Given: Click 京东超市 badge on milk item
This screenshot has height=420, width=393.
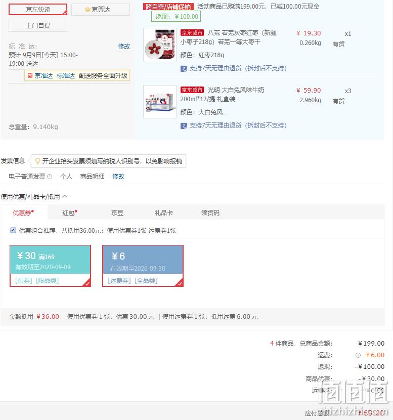Looking at the screenshot, I should tap(192, 90).
